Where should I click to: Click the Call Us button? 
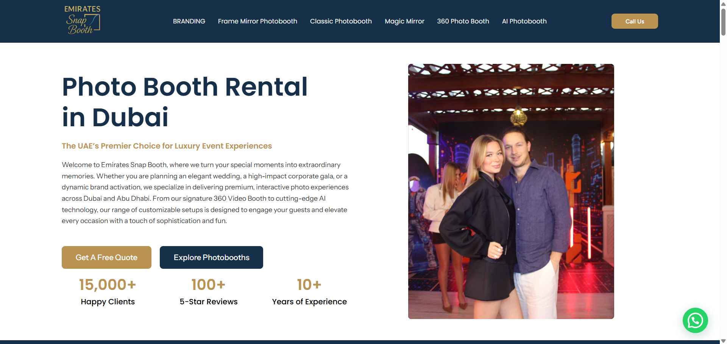tap(634, 21)
